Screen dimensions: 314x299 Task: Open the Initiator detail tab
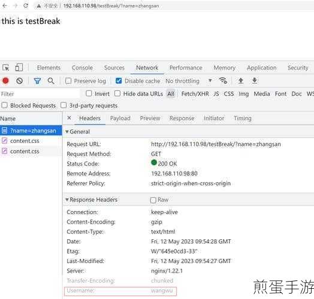point(214,118)
